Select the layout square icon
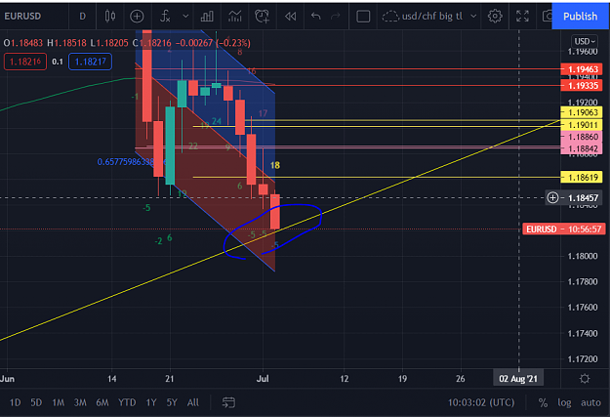Viewport: 610px width, 417px height. click(363, 17)
